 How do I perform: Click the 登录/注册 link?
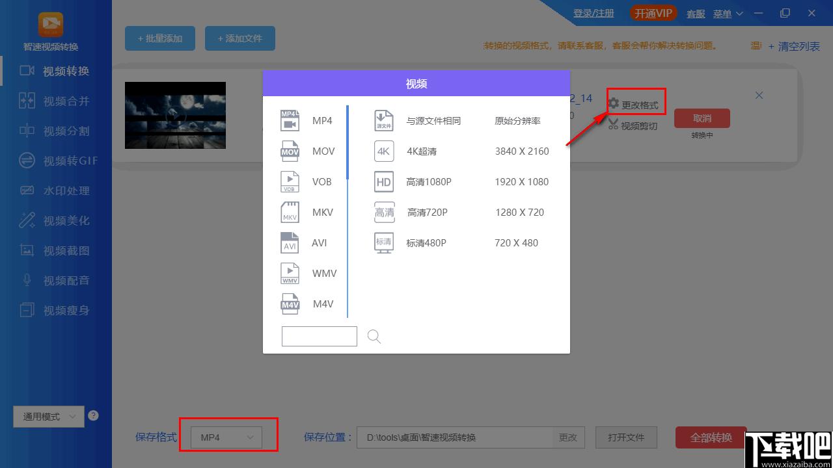(594, 14)
